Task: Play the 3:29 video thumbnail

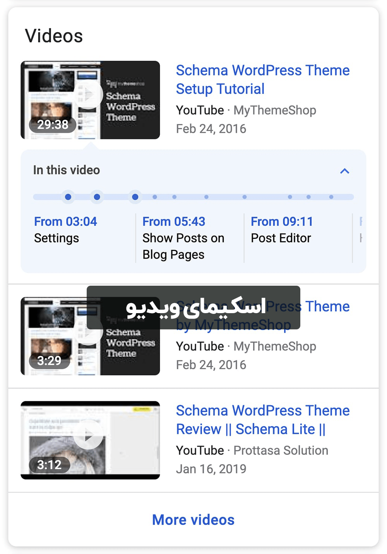Action: click(x=90, y=336)
